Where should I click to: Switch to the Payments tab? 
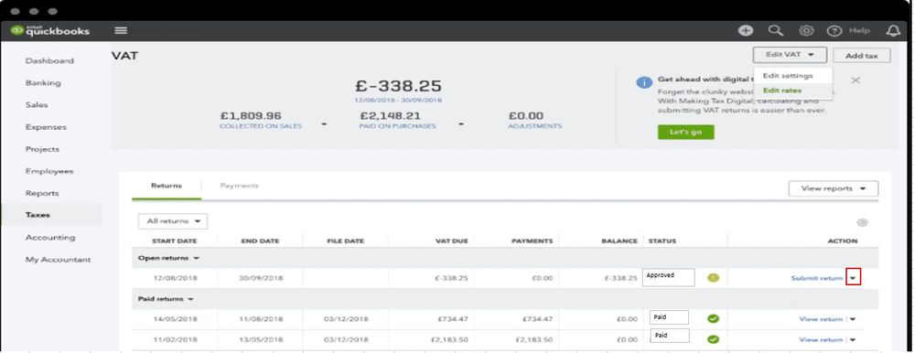(239, 186)
